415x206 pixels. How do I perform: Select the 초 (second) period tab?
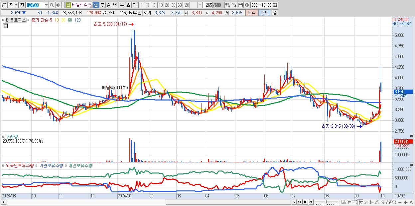tap(128, 5)
